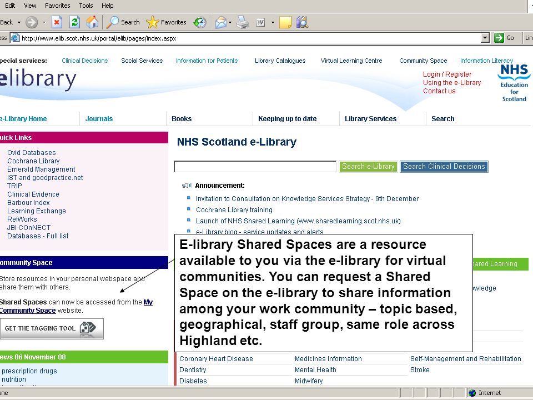Open the Tools menu

point(86,6)
